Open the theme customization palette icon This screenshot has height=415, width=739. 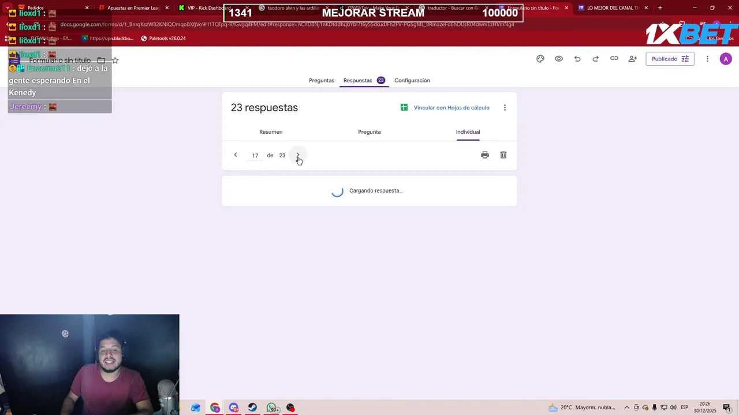pyautogui.click(x=540, y=59)
